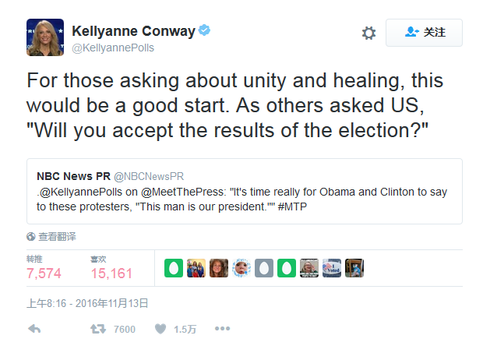The width and height of the screenshot is (483, 346).
Task: Like the tweet with the heart icon
Action: [160, 329]
